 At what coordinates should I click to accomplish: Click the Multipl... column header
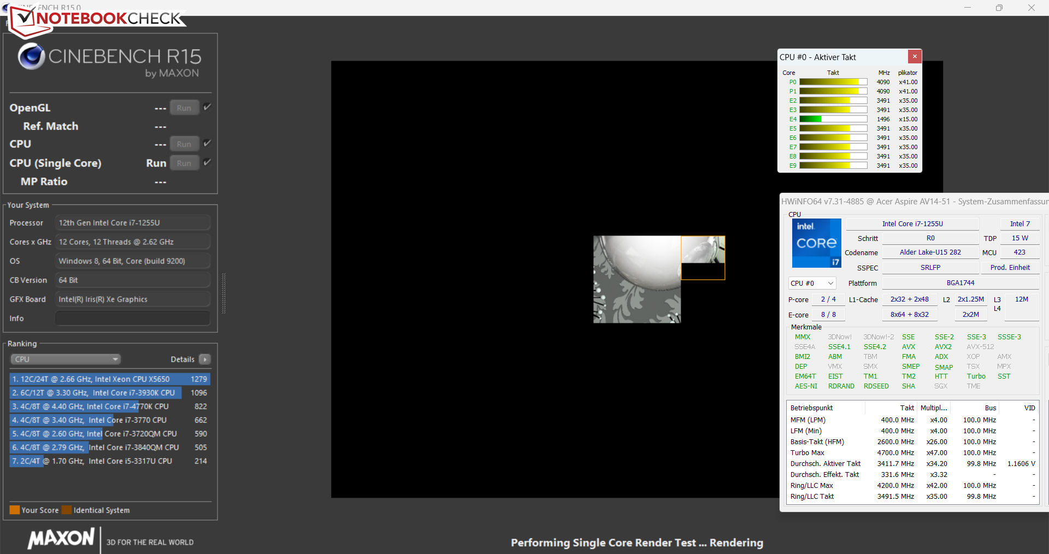coord(934,408)
